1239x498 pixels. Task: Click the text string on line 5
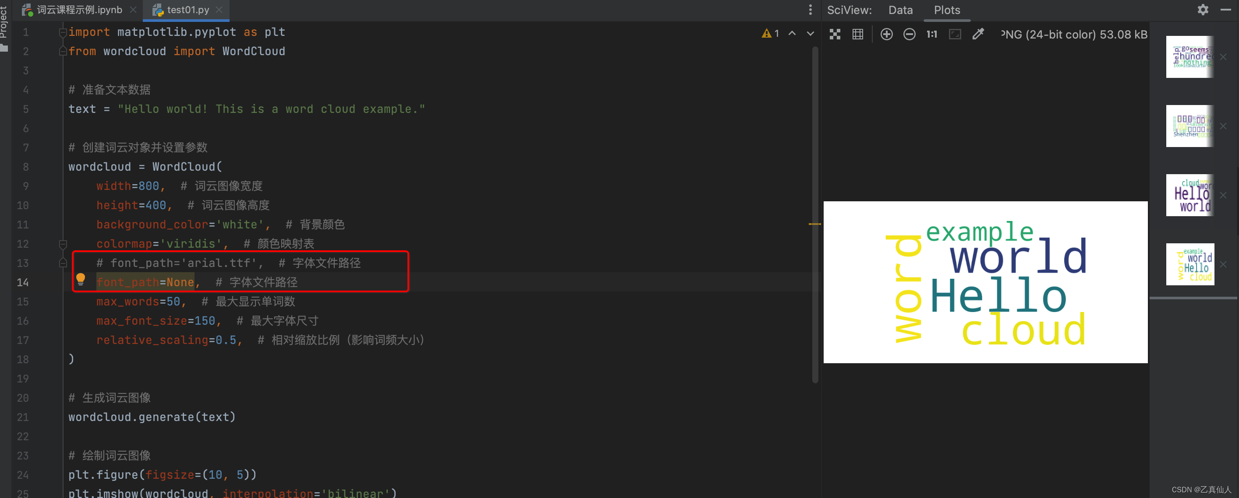tap(271, 109)
